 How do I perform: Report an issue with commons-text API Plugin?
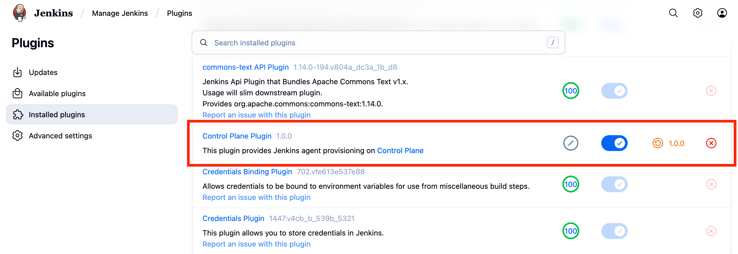pyautogui.click(x=256, y=115)
